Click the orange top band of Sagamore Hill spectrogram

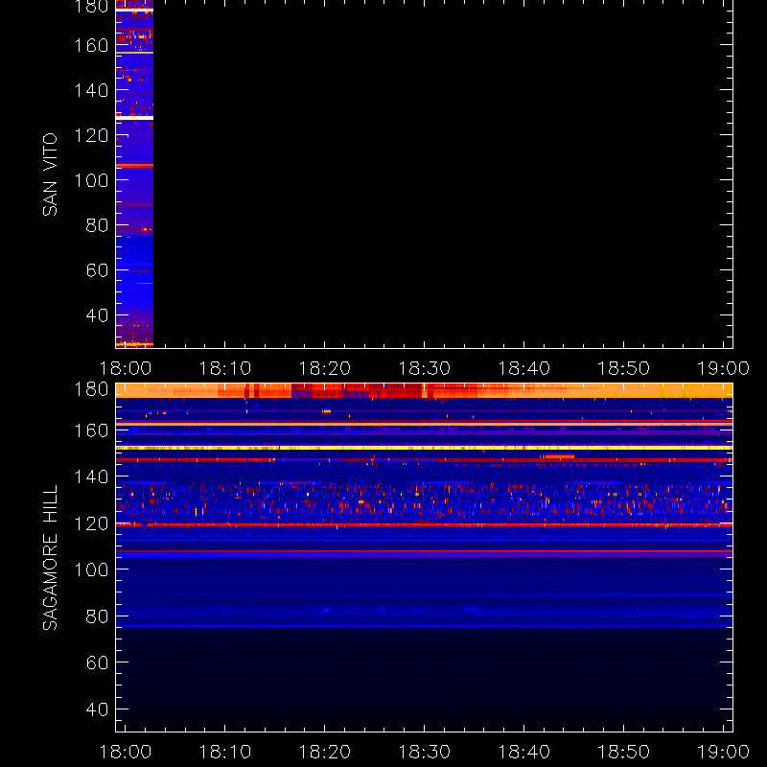click(x=424, y=391)
